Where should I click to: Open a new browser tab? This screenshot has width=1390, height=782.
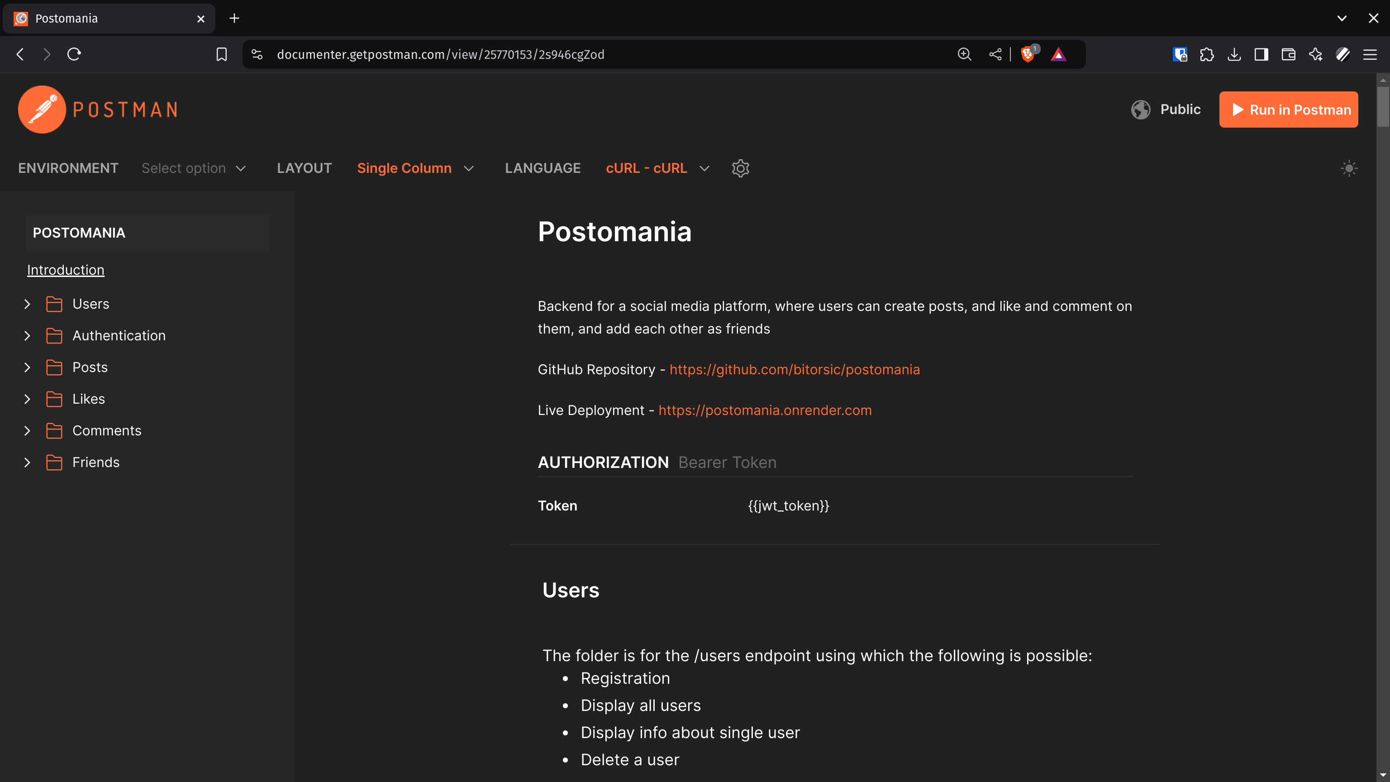[x=234, y=18]
